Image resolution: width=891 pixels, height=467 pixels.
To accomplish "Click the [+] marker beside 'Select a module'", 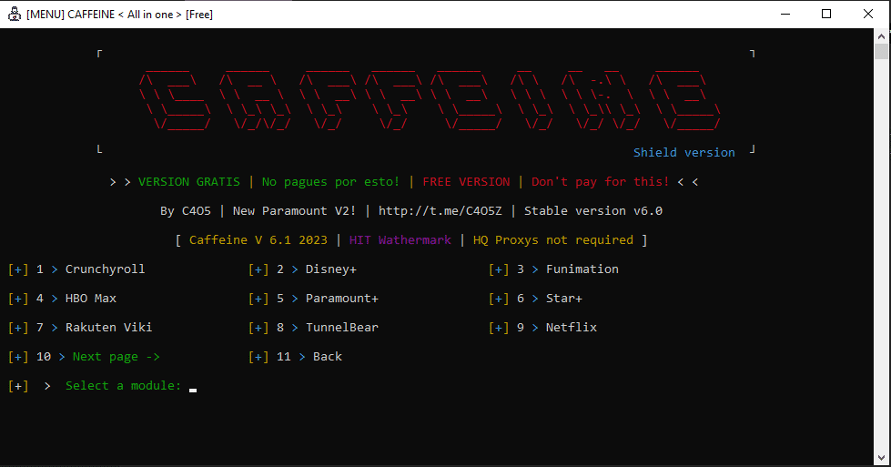I will 18,386.
